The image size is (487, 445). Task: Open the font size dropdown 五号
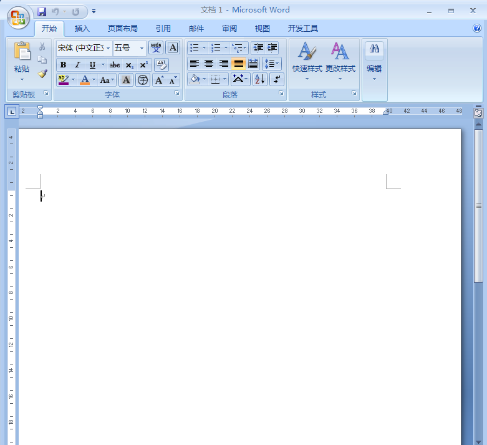click(142, 48)
